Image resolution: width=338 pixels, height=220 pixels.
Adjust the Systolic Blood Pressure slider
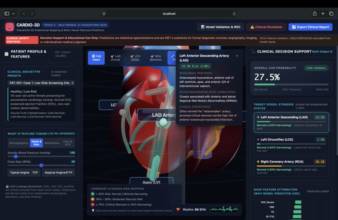click(41, 156)
